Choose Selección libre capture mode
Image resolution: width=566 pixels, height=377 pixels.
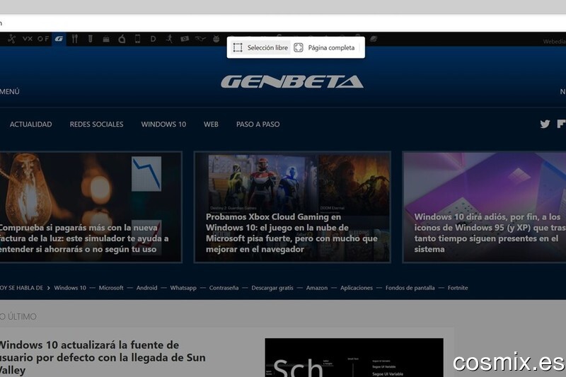tap(260, 47)
